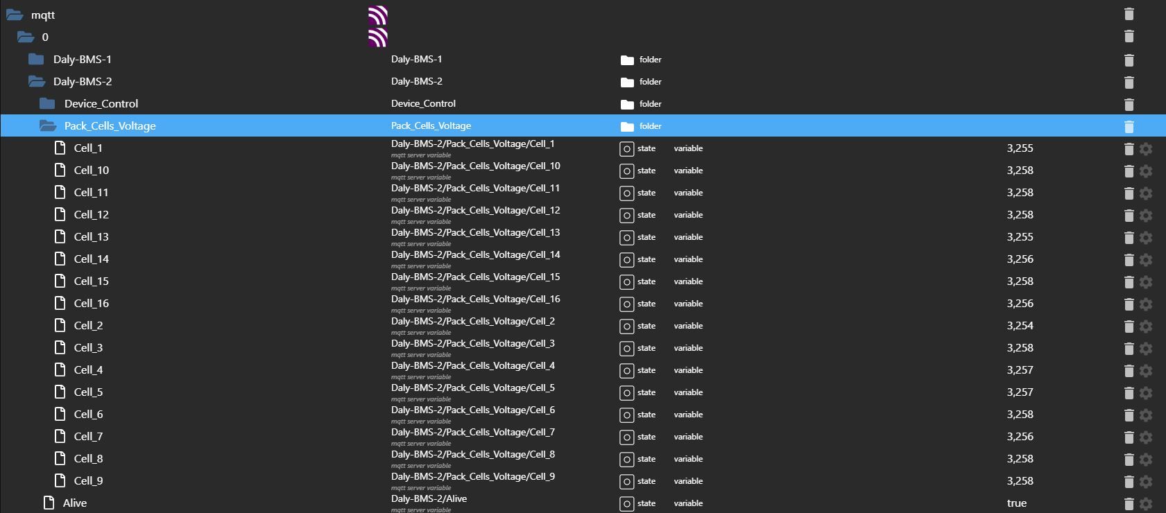
Task: Delete the mqtt root object
Action: [1129, 15]
